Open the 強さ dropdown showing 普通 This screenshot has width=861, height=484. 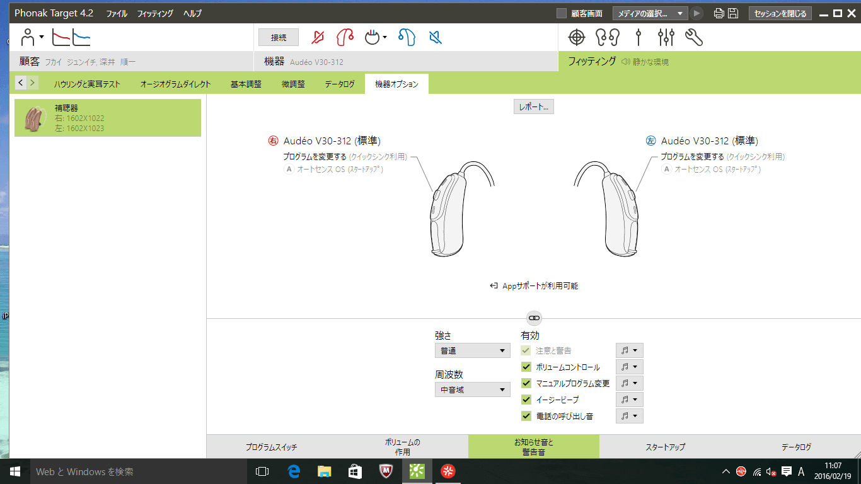coord(473,350)
